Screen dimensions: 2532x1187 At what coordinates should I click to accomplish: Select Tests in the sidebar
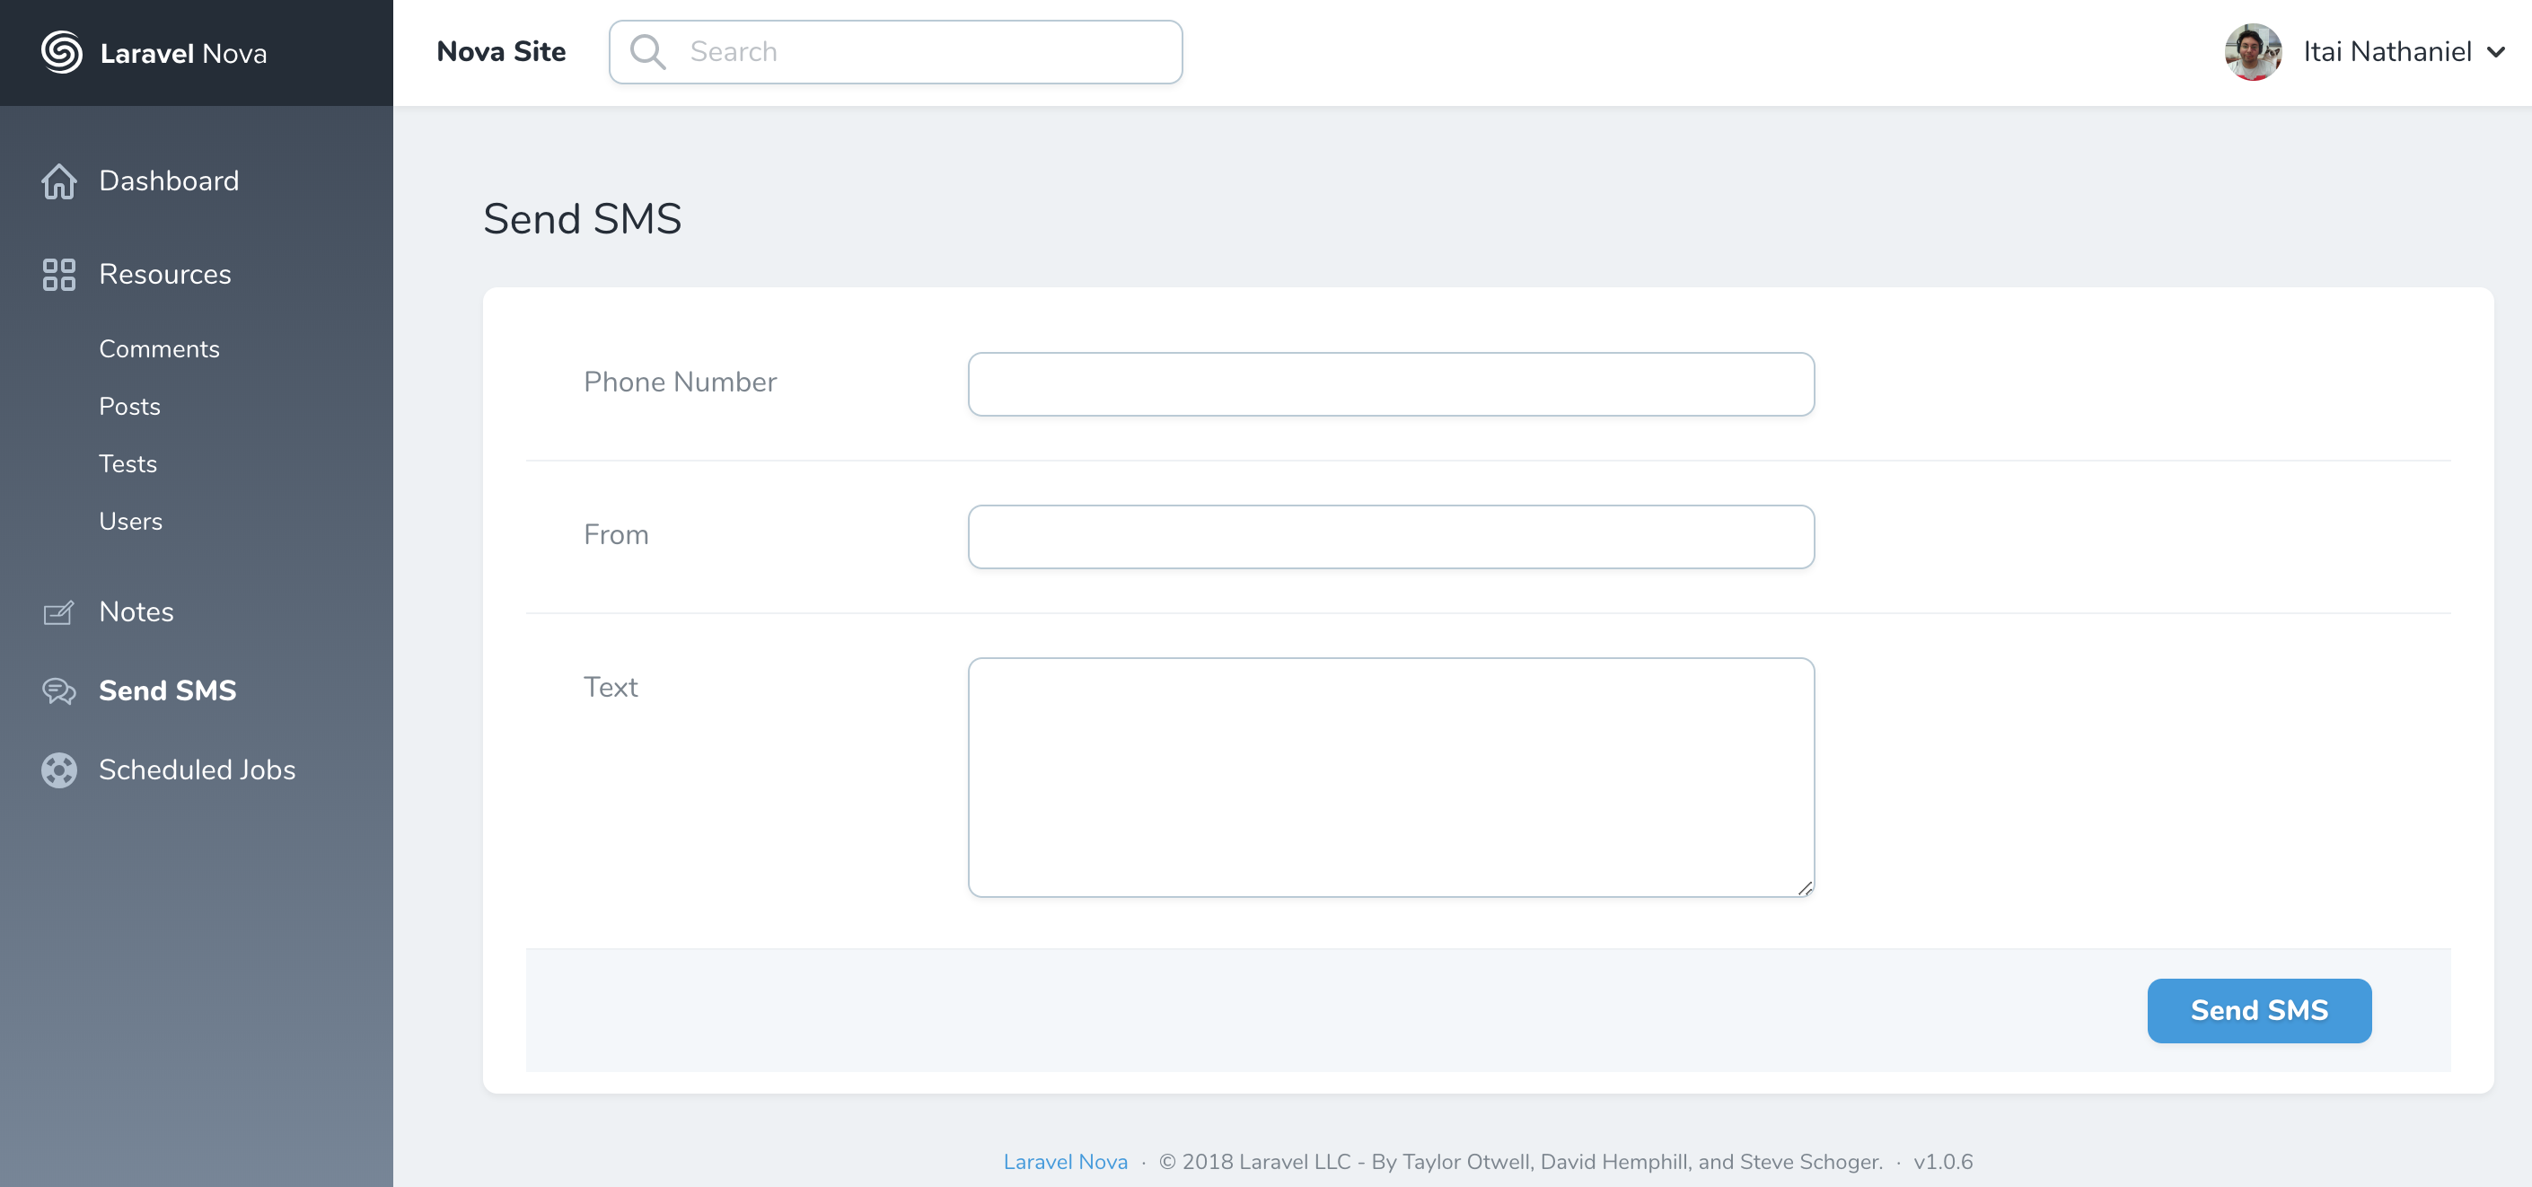tap(127, 464)
